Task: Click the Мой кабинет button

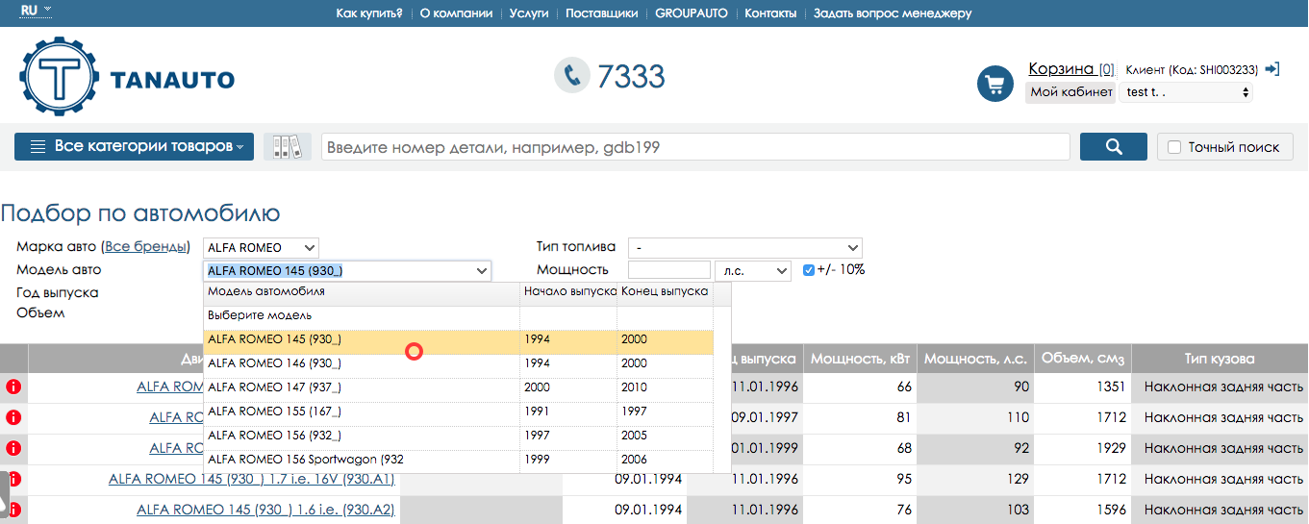Action: click(x=1070, y=92)
